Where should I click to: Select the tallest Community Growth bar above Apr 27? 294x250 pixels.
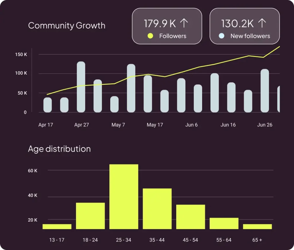tap(81, 87)
